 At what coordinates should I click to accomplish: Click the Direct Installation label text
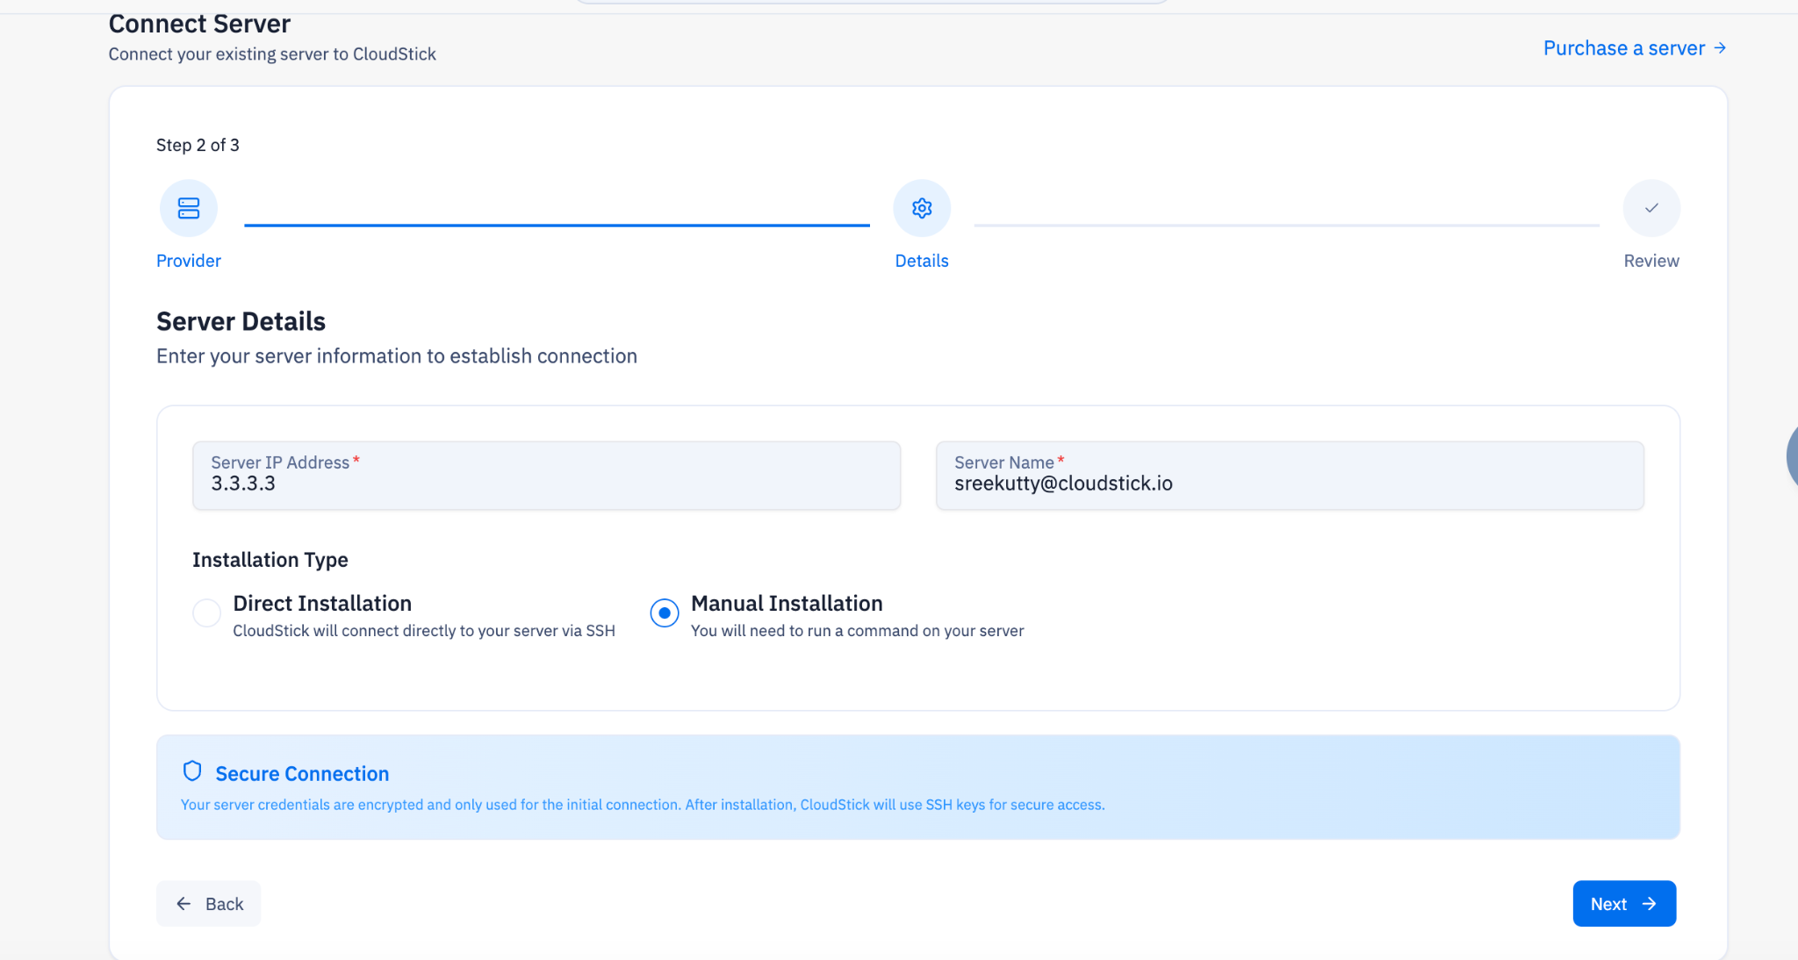click(x=322, y=604)
